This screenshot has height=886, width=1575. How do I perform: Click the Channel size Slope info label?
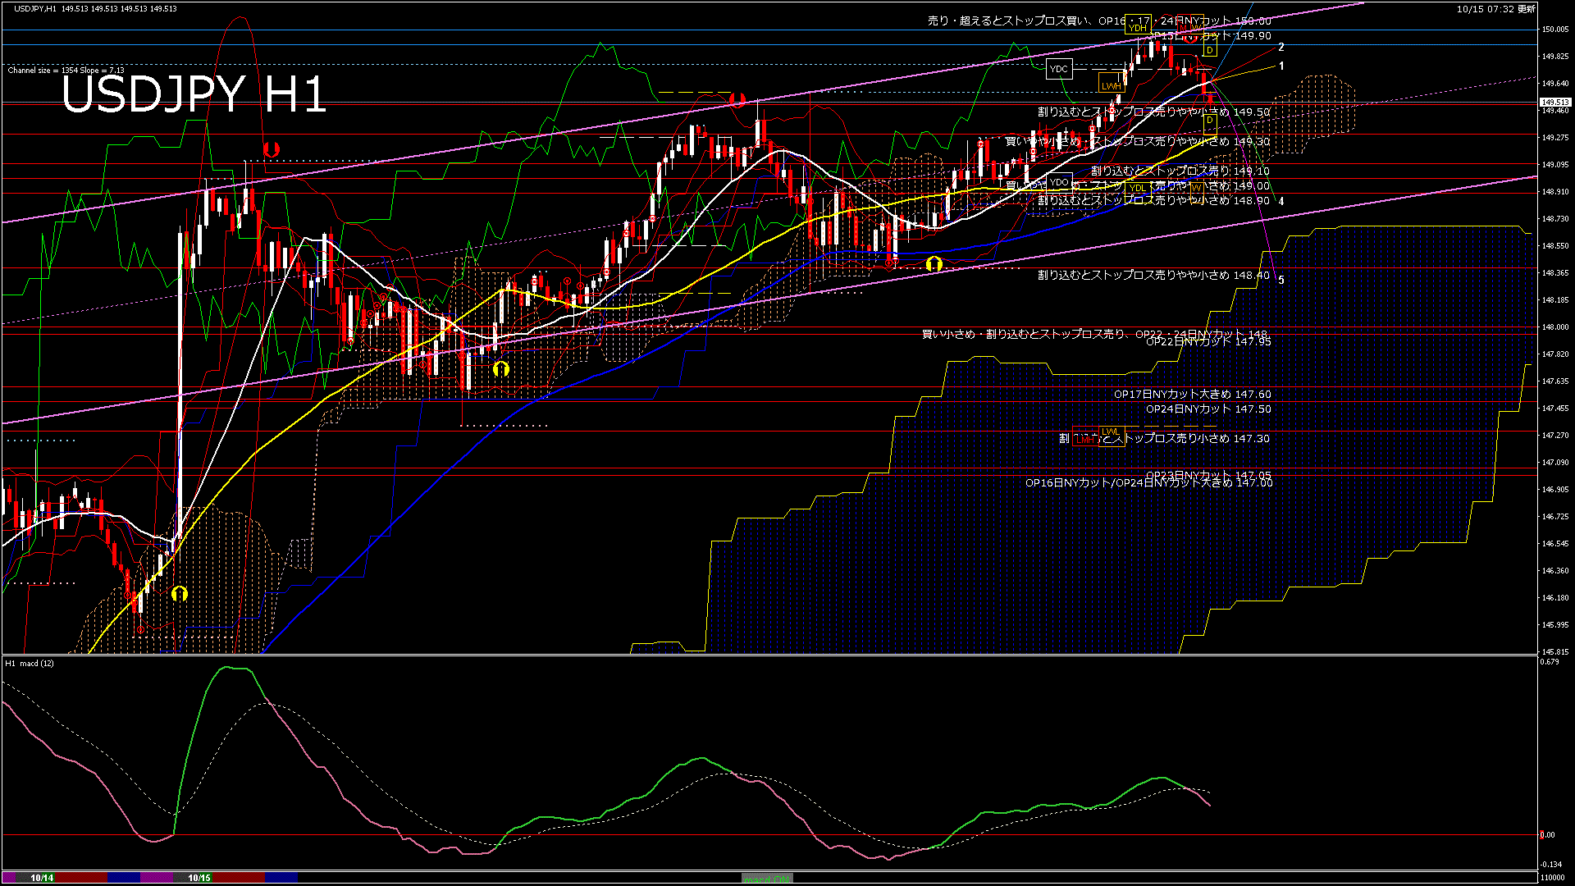click(66, 71)
